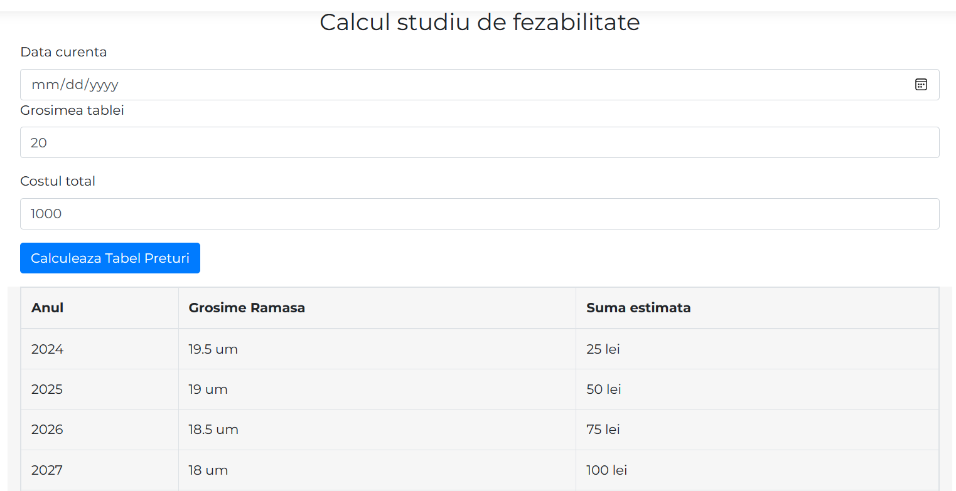Click the Anul column header
Viewport: 956px width, 491px height.
[x=48, y=308]
